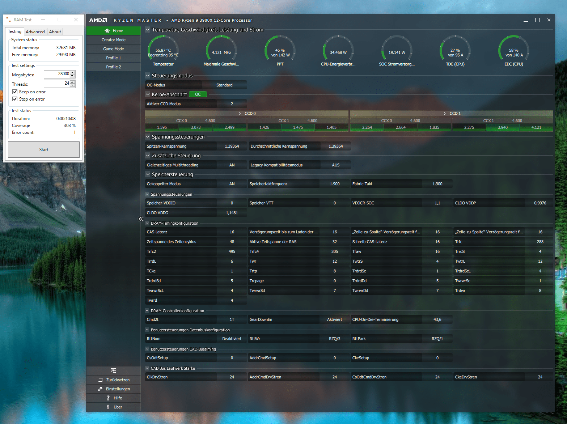Collapse the Zusätzliche Steuerung section
This screenshot has width=567, height=424.
pyautogui.click(x=148, y=156)
